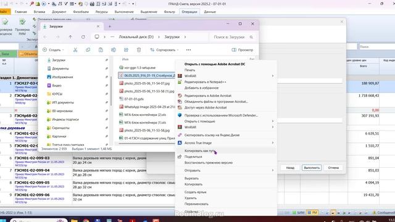Click Copy icon in Explorer toolbar
The height and width of the screenshot is (222, 395).
88,50
